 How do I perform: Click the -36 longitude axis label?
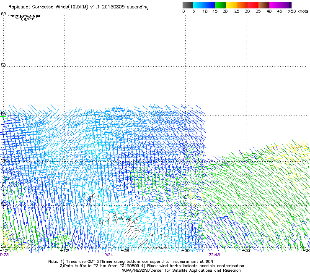186,251
